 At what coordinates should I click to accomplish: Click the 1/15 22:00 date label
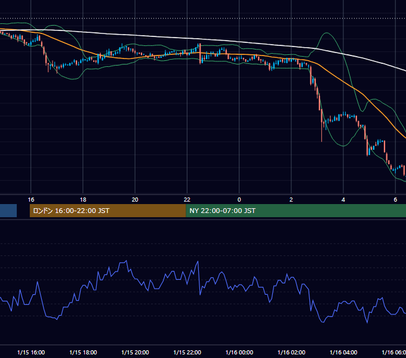(187, 352)
